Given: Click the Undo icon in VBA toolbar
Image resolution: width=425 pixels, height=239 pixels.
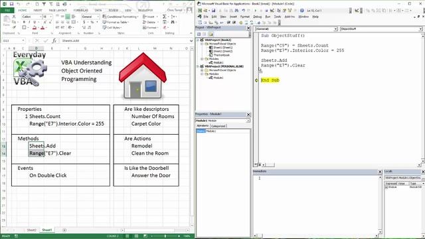Looking at the screenshot, I should (x=244, y=11).
